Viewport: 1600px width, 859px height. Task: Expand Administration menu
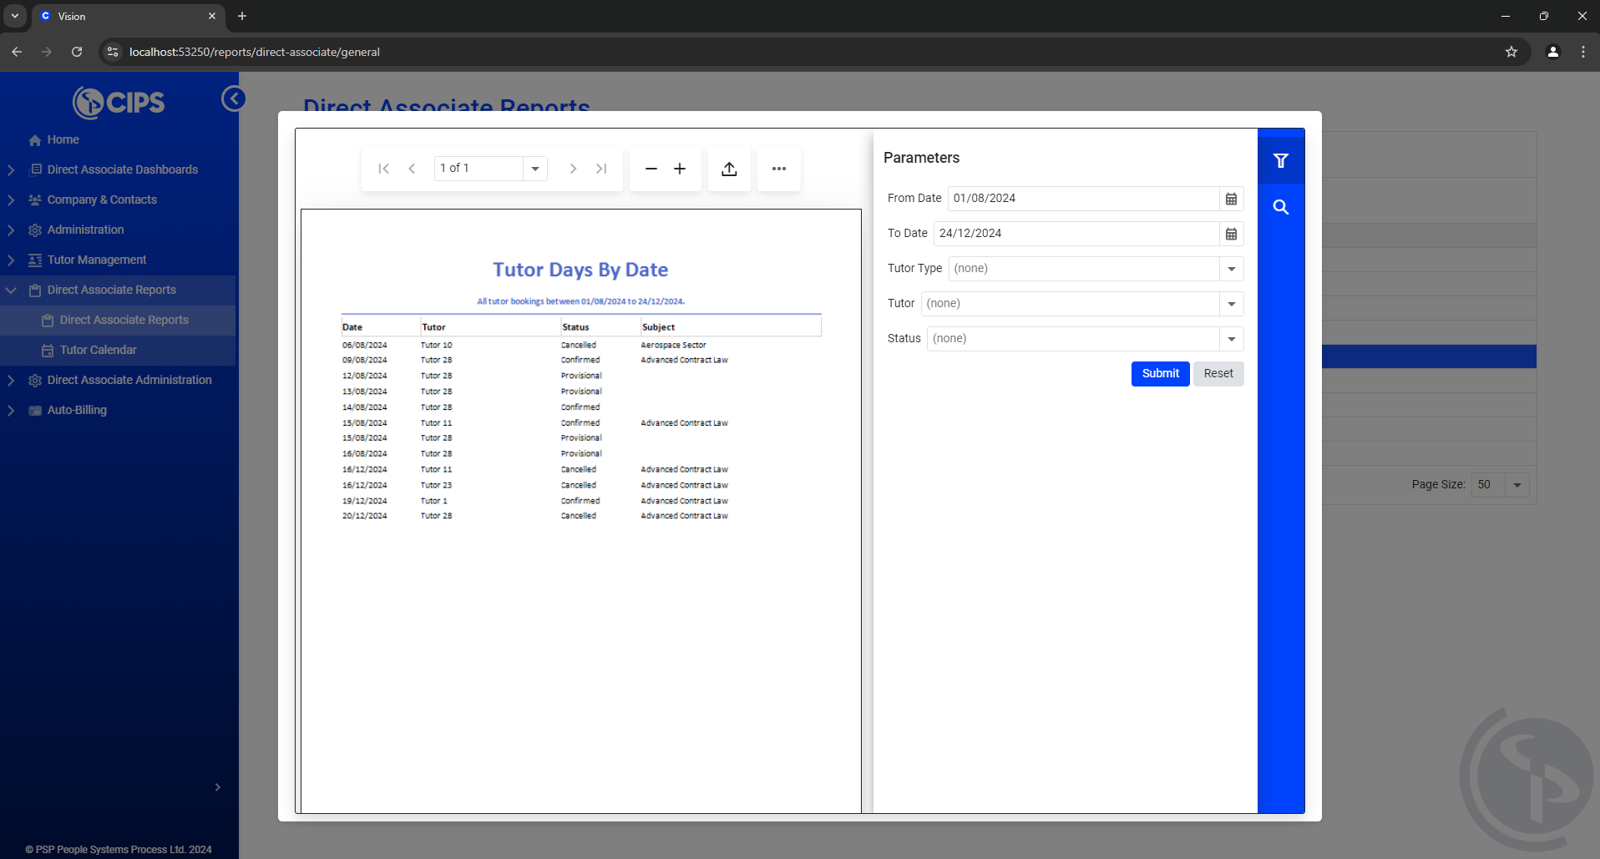pyautogui.click(x=11, y=230)
